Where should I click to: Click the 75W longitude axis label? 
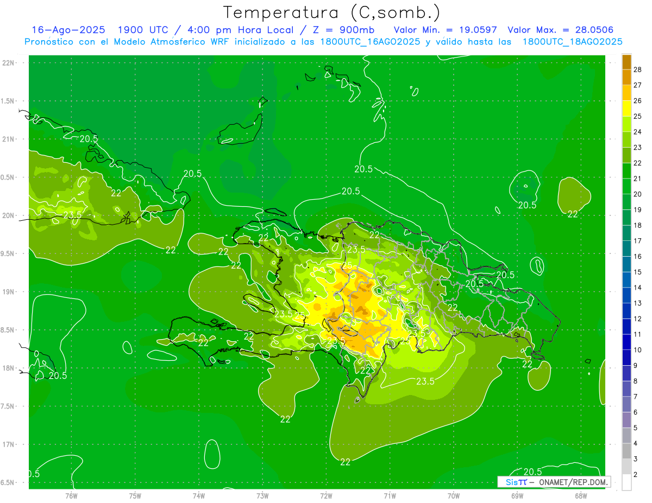click(135, 495)
